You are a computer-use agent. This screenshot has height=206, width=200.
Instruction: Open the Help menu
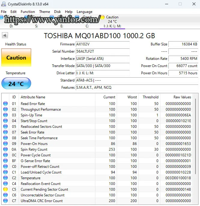69,12
